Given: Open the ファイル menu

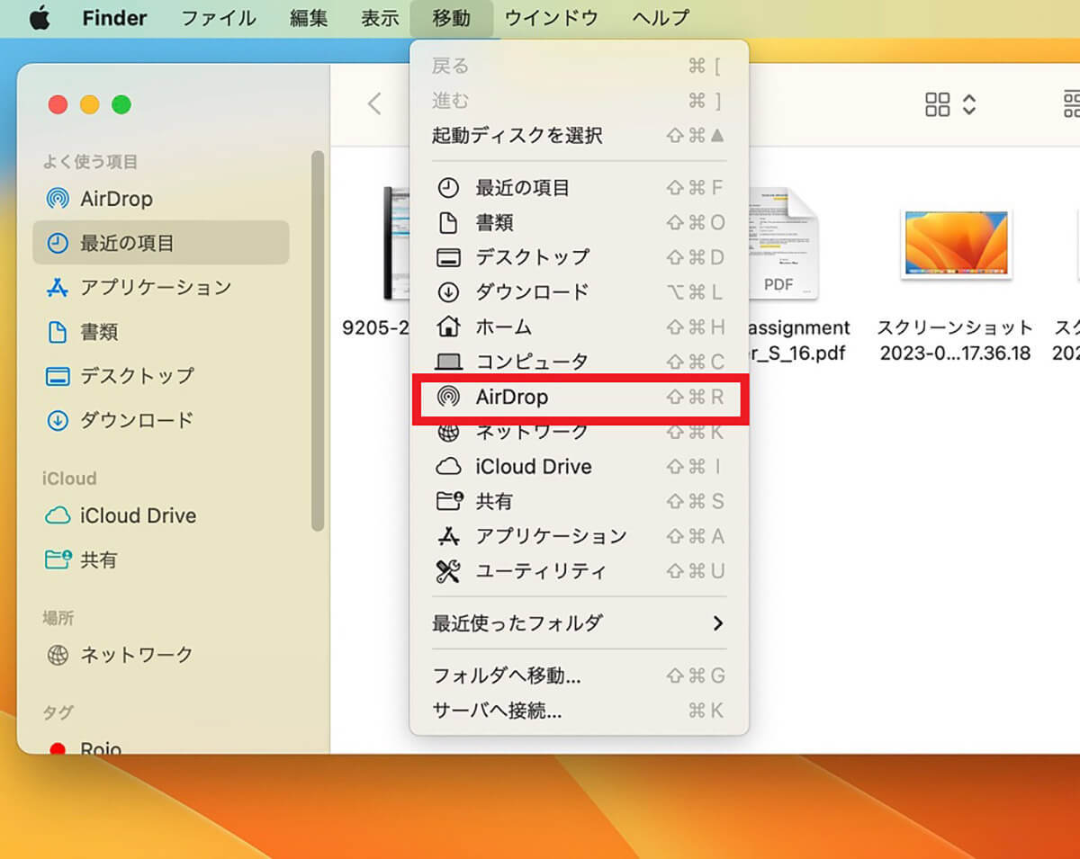Looking at the screenshot, I should tap(219, 18).
